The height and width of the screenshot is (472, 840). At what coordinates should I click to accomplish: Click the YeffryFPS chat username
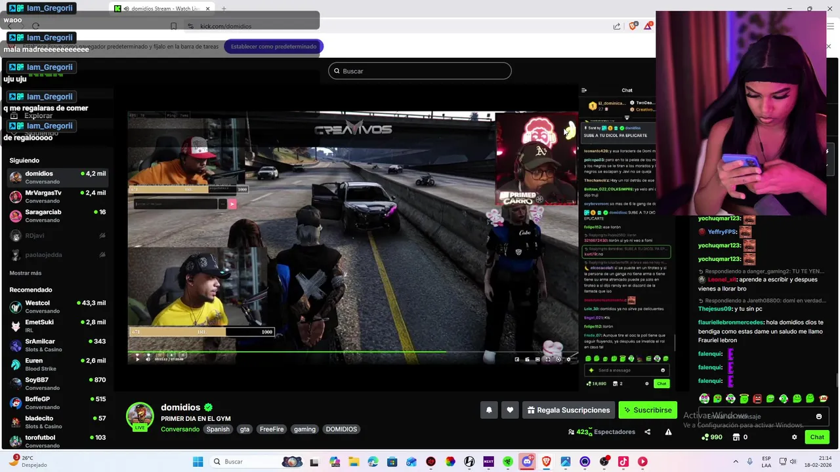(x=722, y=232)
